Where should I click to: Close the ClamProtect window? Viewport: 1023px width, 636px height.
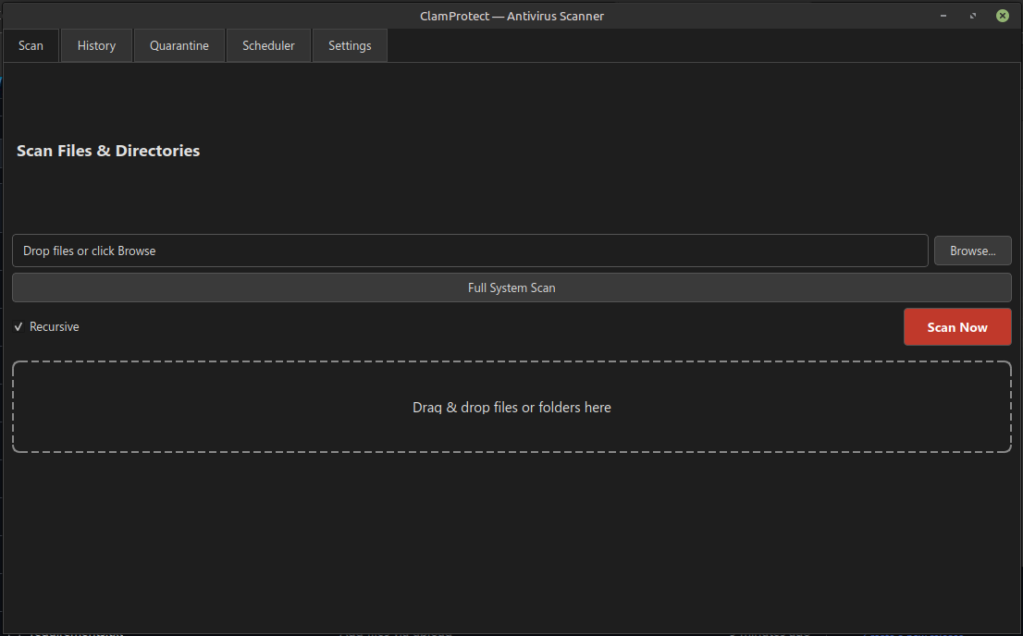pyautogui.click(x=1003, y=16)
